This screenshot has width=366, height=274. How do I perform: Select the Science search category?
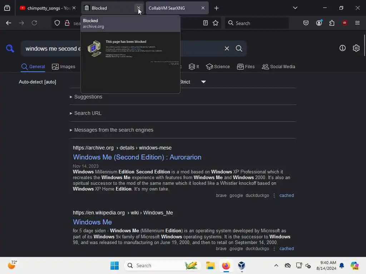pos(218,67)
